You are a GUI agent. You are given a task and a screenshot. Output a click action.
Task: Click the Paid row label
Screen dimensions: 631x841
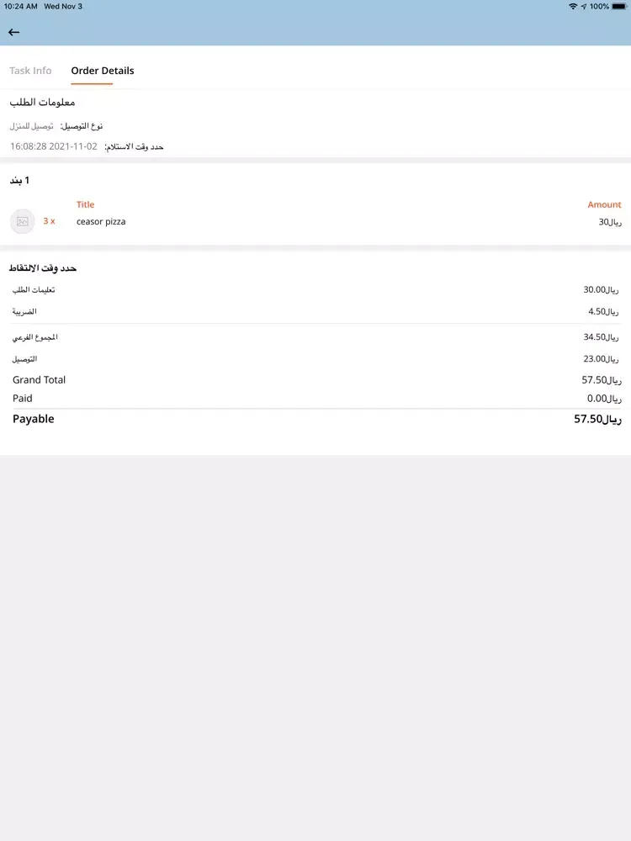[23, 399]
